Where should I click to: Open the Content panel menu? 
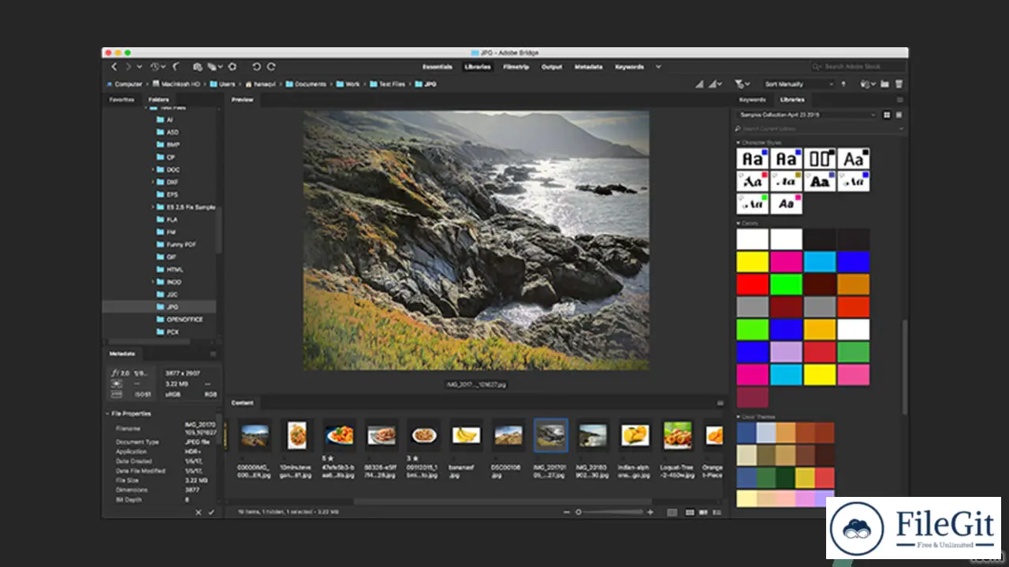720,403
